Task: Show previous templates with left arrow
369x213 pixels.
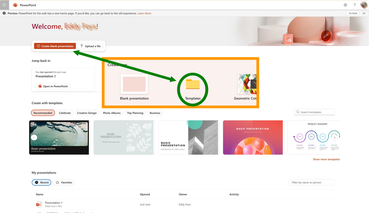Action: point(34,137)
